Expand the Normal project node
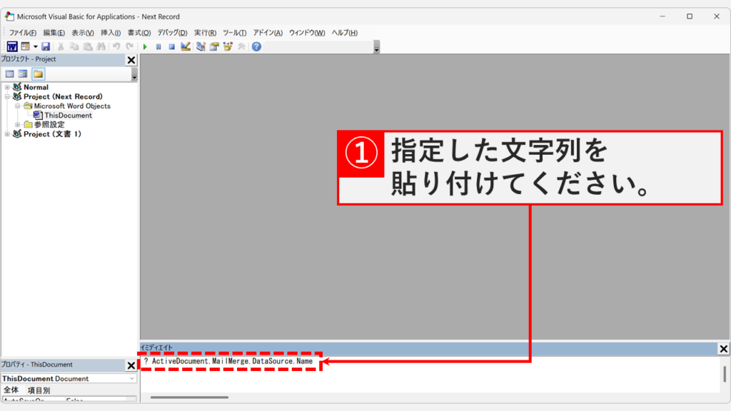 6,87
